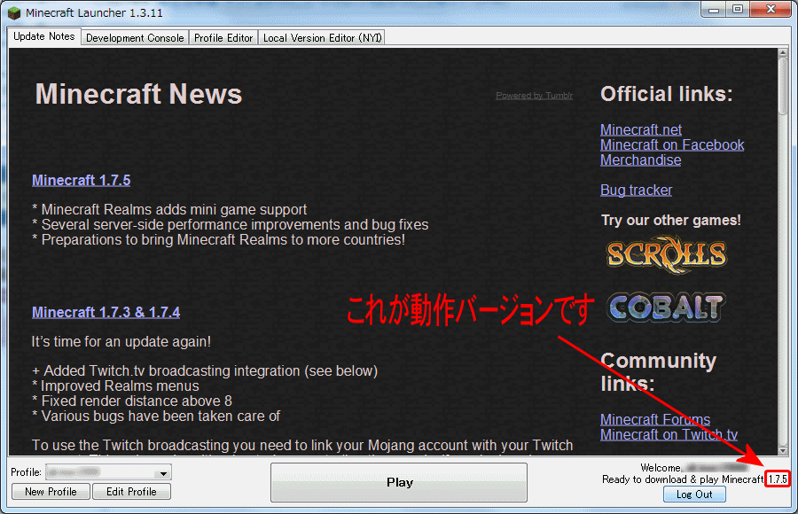Open the Profile Editor tab
The image size is (798, 514).
(x=223, y=38)
